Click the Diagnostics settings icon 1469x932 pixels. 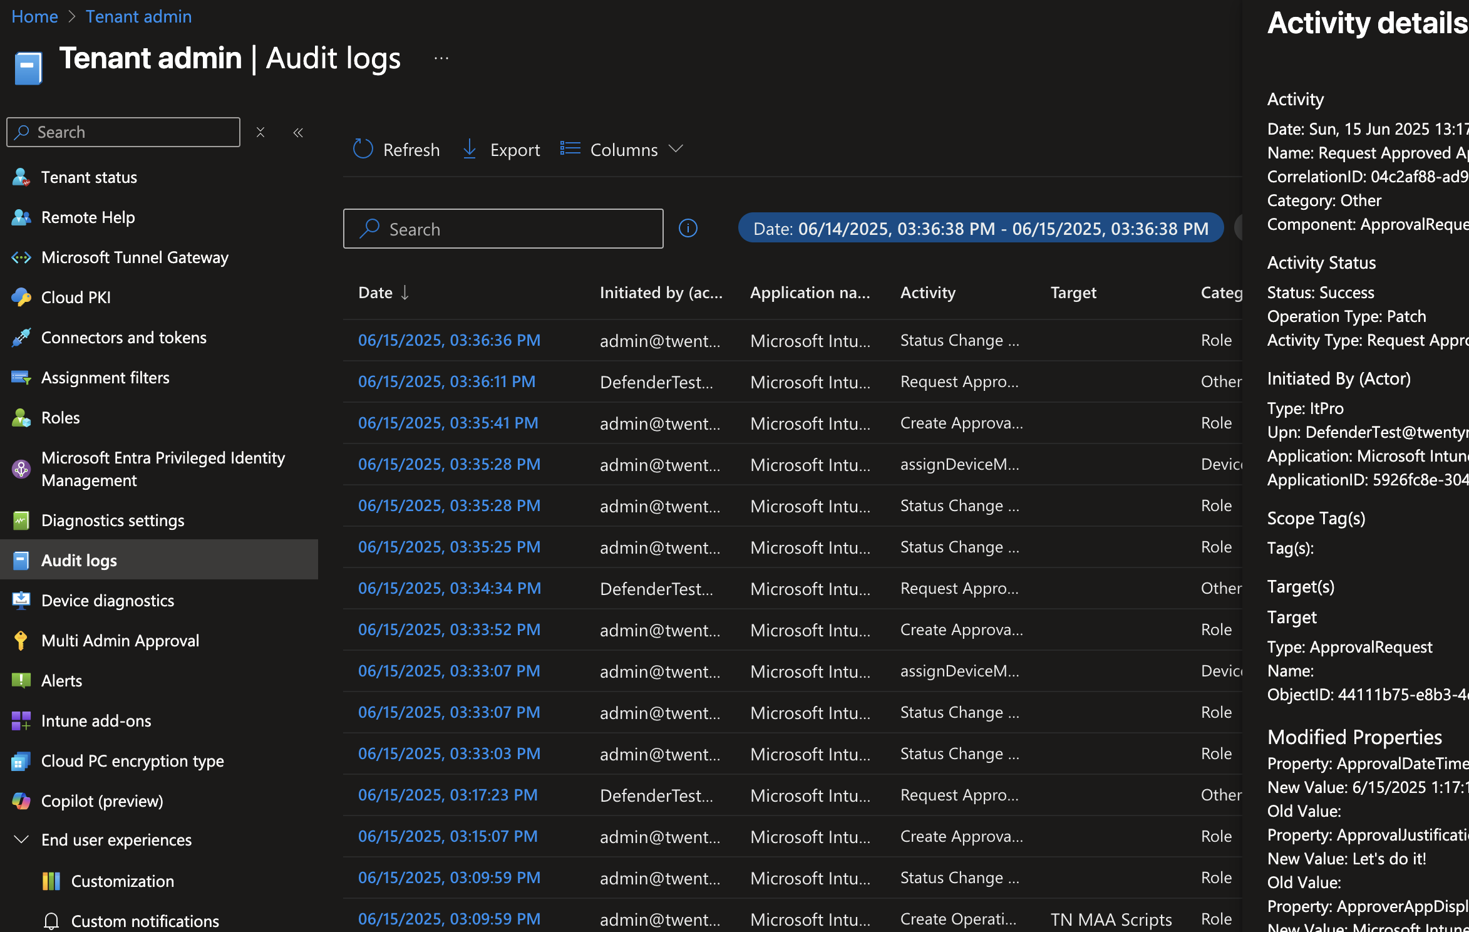[21, 520]
